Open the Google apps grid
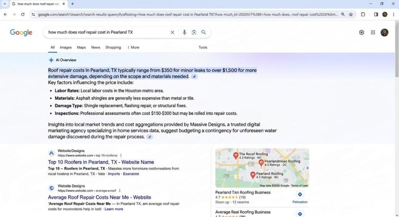 pyautogui.click(x=373, y=32)
